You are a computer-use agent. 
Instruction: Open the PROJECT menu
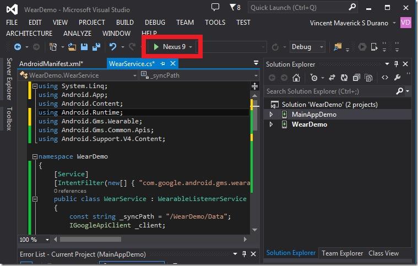(92, 23)
